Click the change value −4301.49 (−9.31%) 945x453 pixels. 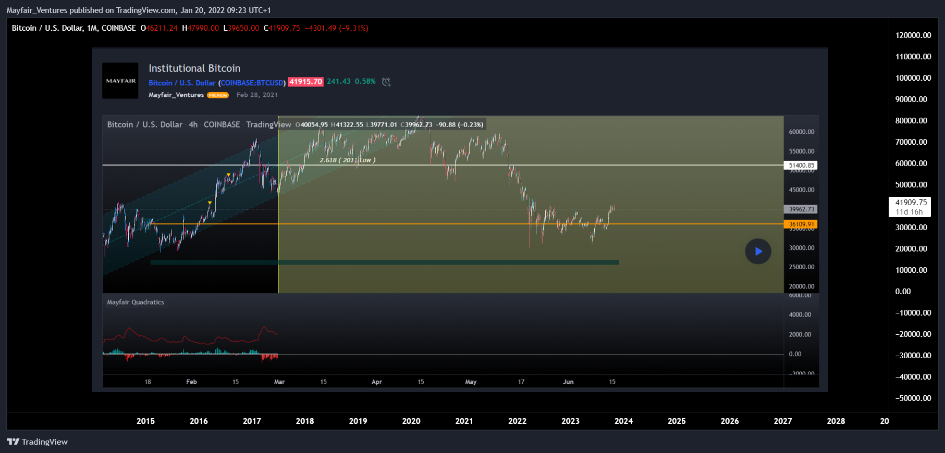(x=336, y=28)
